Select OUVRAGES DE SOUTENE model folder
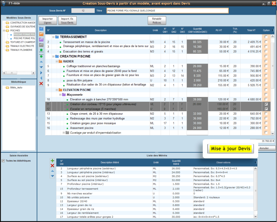 tap(23, 27)
